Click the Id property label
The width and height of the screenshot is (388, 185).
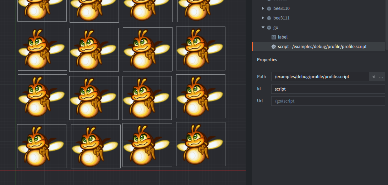(x=259, y=88)
